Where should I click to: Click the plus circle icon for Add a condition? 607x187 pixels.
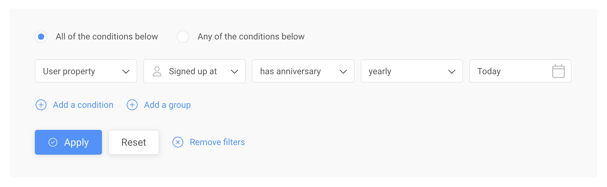click(x=41, y=105)
